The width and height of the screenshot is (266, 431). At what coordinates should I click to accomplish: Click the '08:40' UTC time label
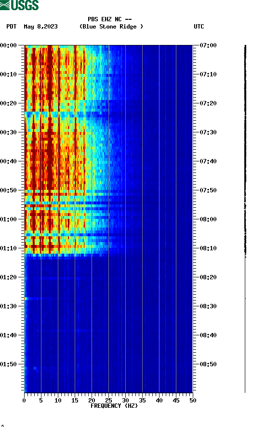pyautogui.click(x=208, y=335)
